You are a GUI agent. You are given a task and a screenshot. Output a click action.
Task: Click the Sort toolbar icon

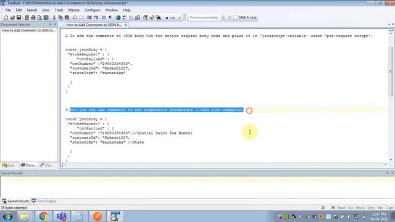[131, 18]
